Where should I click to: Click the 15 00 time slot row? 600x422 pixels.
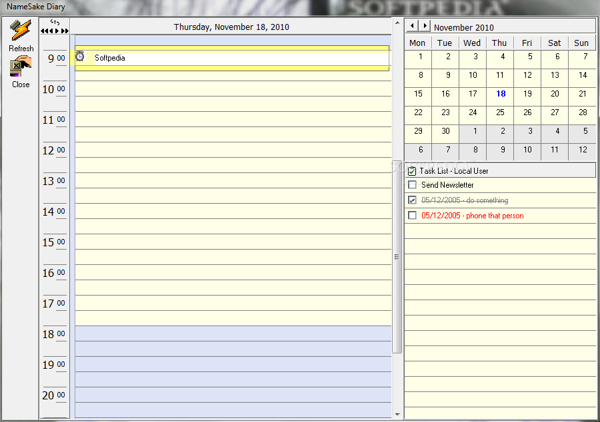click(x=233, y=242)
